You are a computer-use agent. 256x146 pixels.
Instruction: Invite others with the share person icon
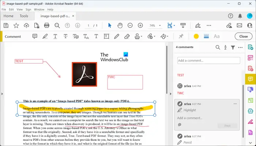[250, 26]
